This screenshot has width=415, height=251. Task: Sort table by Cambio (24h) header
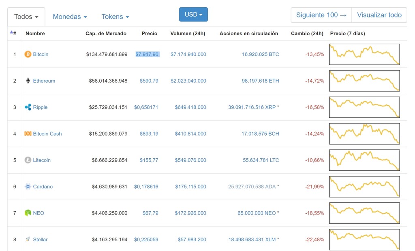[x=307, y=34]
